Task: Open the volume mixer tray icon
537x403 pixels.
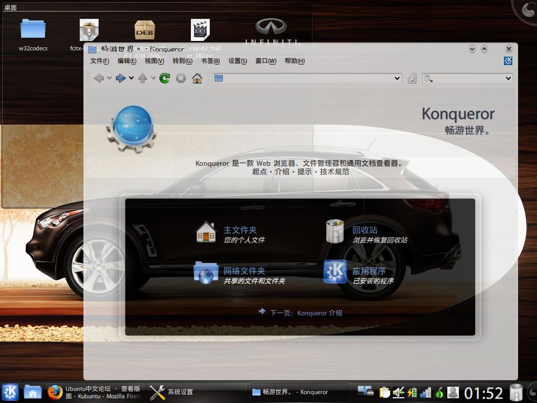Action: [399, 392]
